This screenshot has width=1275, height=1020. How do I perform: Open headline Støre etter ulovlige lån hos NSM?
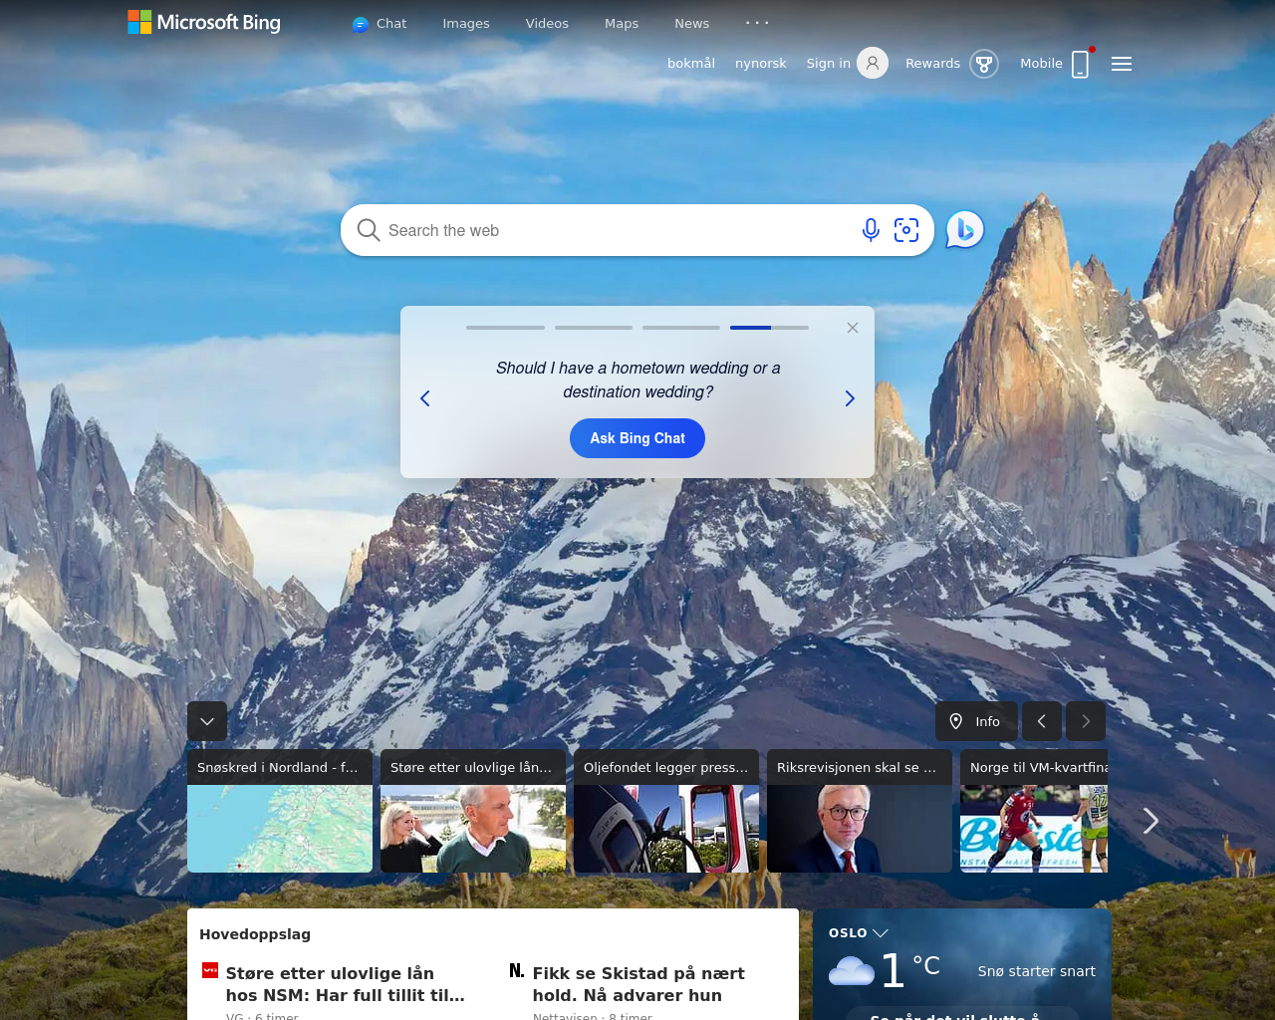point(346,984)
